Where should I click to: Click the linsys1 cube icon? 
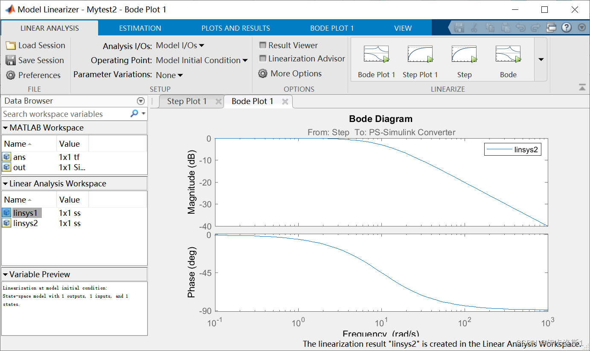pyautogui.click(x=7, y=213)
